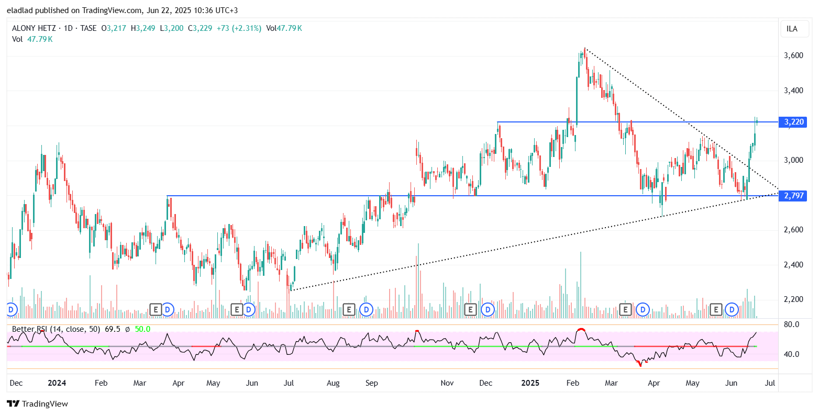This screenshot has width=819, height=415.
Task: Click the L3,200 low value
Action: pyautogui.click(x=171, y=28)
